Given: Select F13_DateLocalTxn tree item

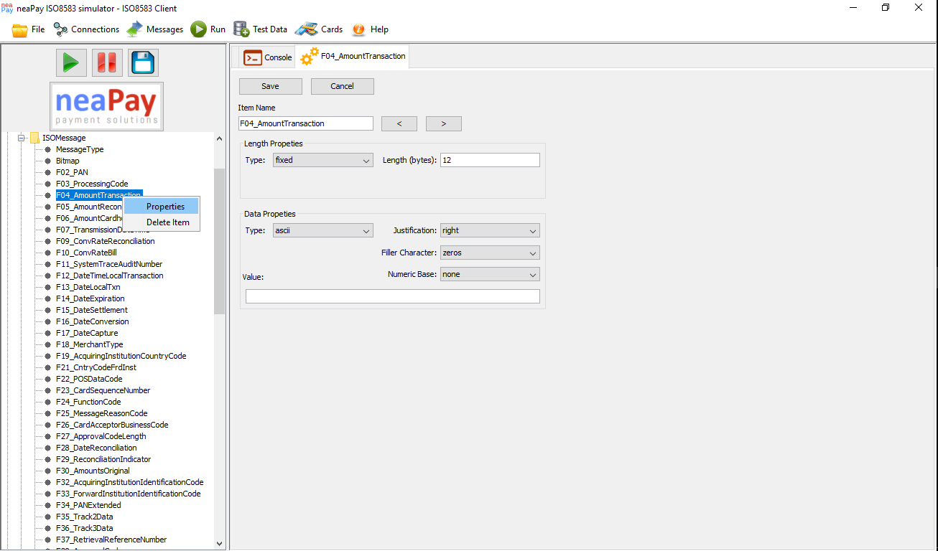Looking at the screenshot, I should (x=88, y=287).
